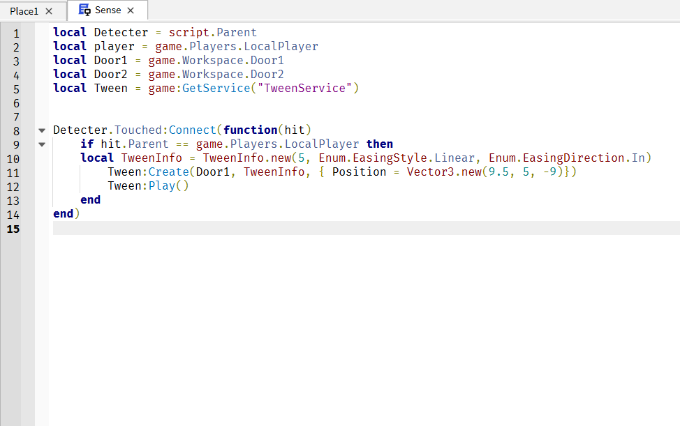Click Play() on line 12

(x=169, y=185)
